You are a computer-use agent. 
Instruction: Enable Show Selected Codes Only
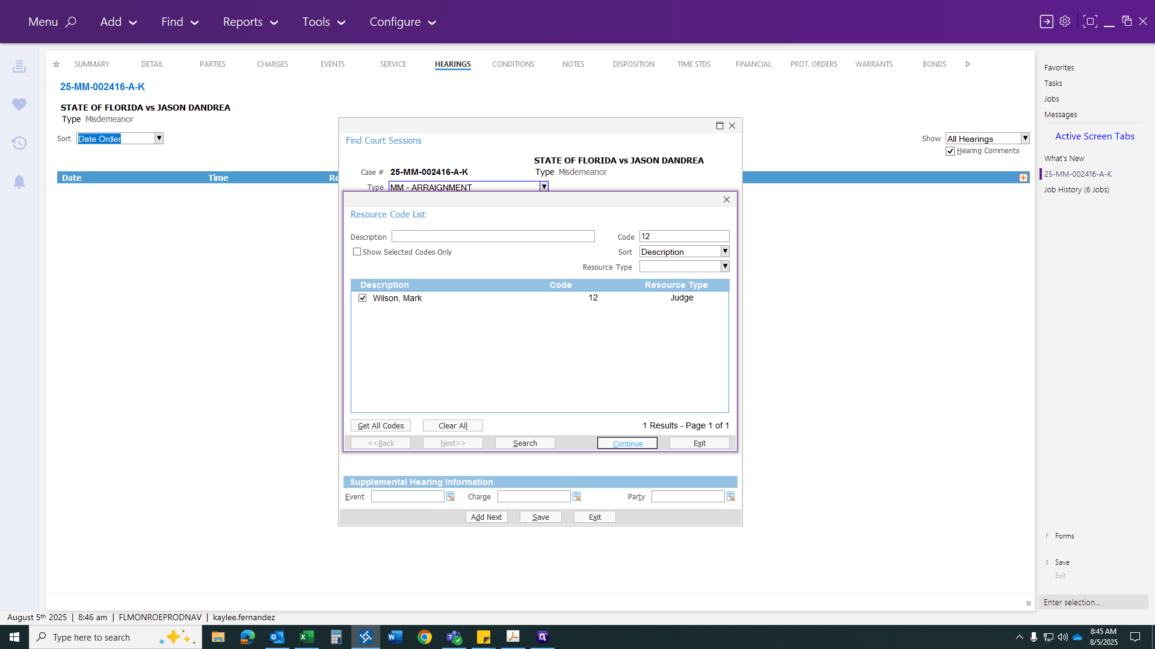[x=357, y=252]
